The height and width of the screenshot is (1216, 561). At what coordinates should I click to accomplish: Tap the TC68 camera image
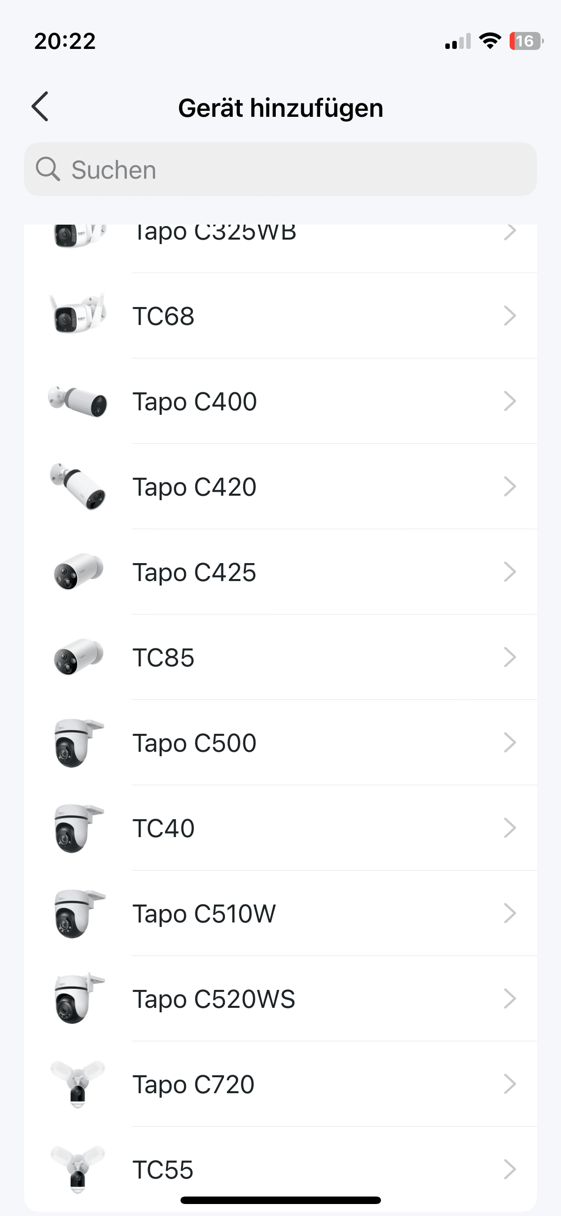point(78,315)
